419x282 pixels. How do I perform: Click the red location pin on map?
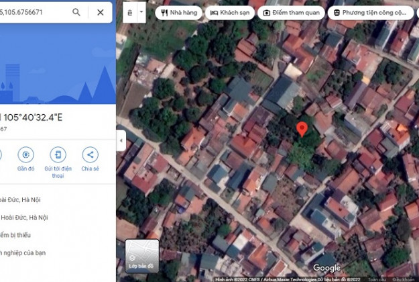(x=302, y=130)
